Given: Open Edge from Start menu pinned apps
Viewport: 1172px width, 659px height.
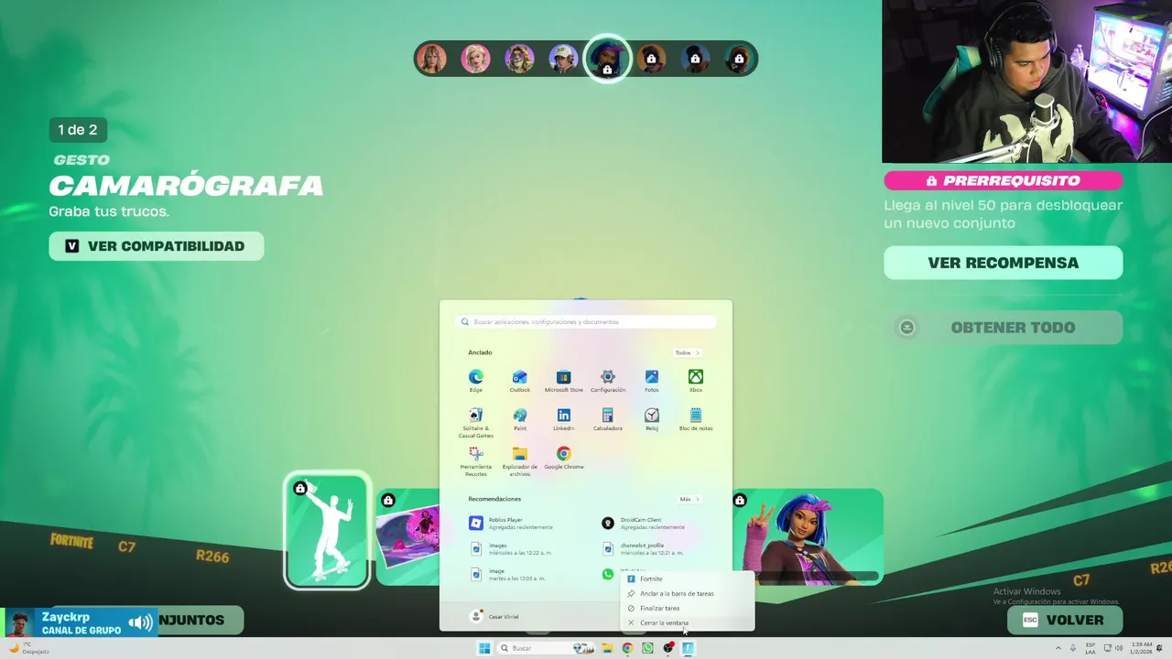Looking at the screenshot, I should pyautogui.click(x=476, y=381).
